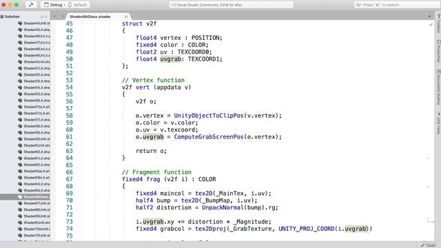Navigate back with the left arrow

[54, 17]
